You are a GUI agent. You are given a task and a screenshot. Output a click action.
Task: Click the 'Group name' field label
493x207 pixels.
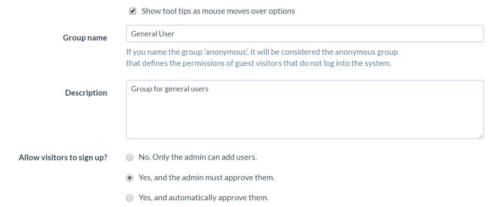[x=85, y=37]
